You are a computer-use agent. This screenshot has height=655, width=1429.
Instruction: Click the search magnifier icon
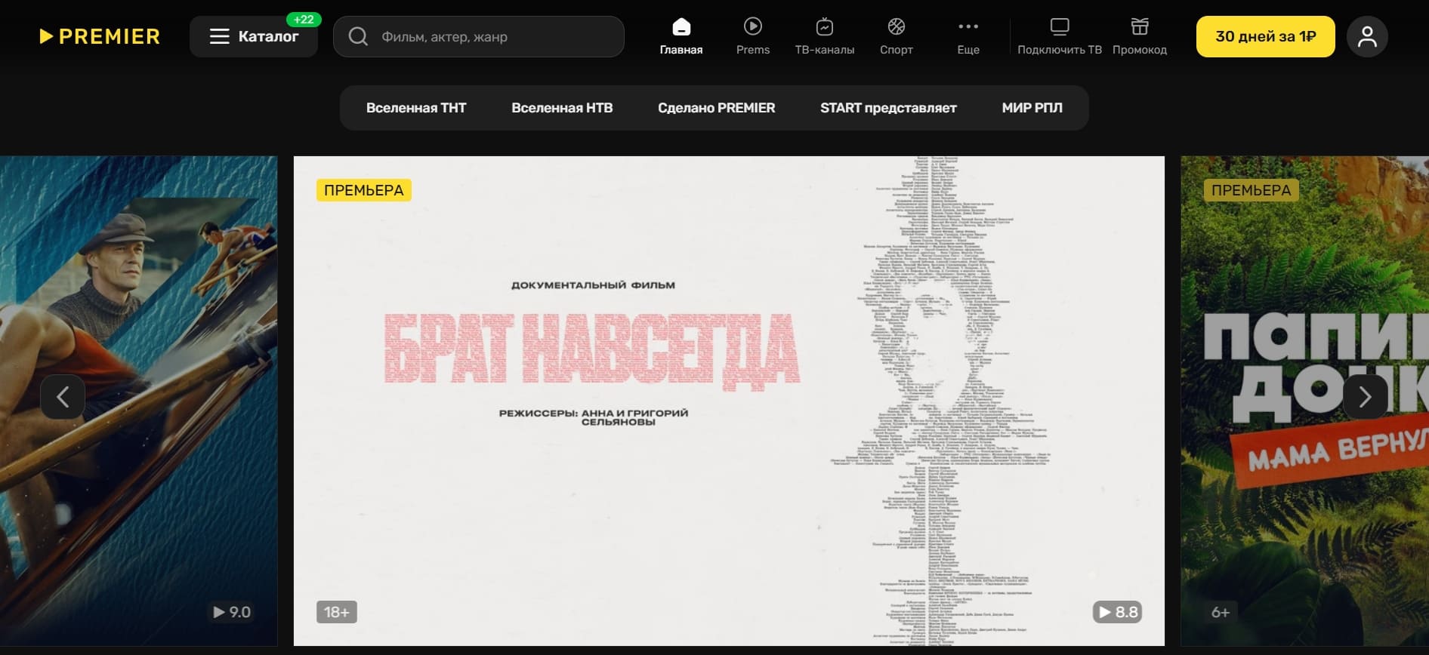pyautogui.click(x=358, y=36)
